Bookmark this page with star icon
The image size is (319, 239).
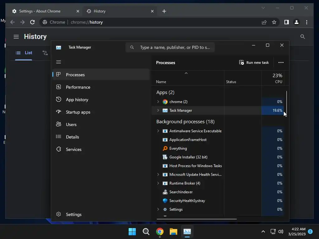274,22
